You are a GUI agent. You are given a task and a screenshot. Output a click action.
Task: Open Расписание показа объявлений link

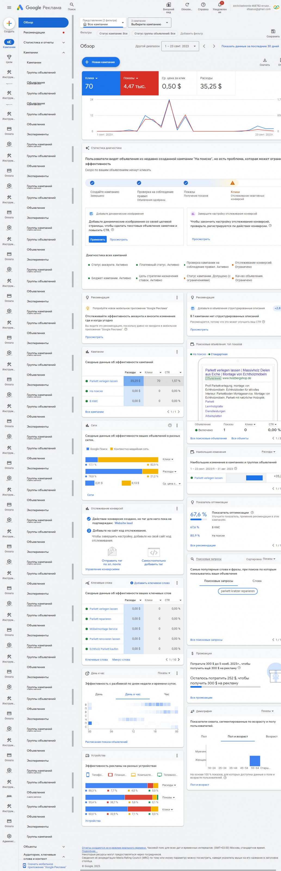tap(106, 741)
